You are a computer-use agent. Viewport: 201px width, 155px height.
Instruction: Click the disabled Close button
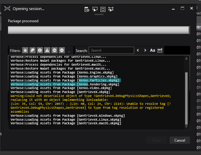(x=156, y=140)
